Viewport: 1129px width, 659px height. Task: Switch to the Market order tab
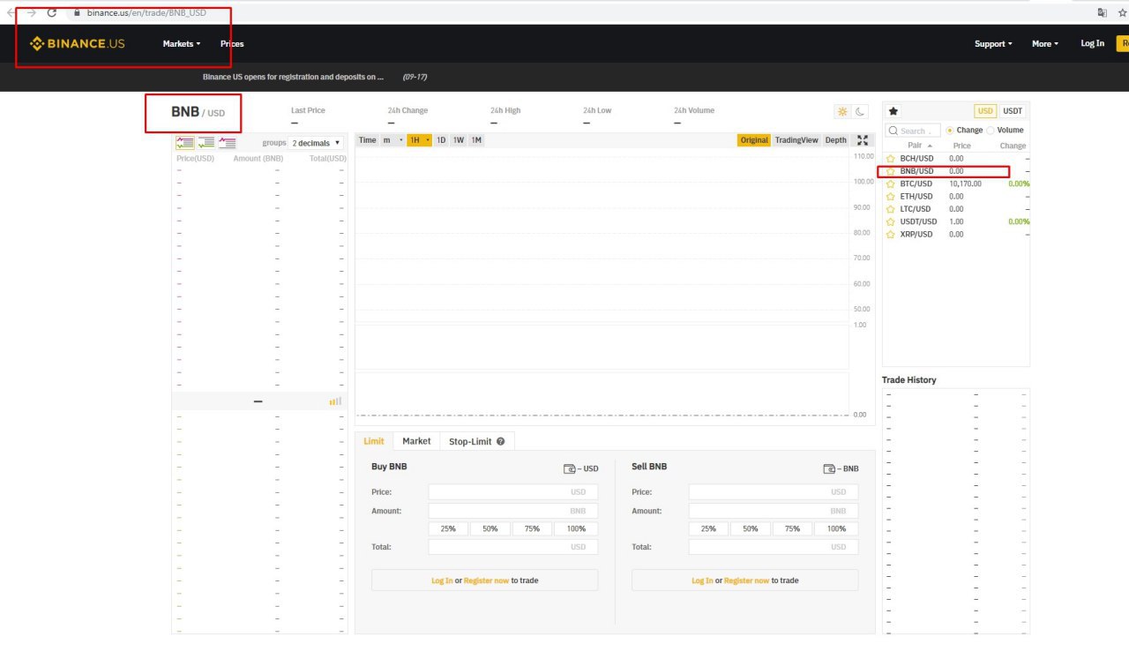[x=416, y=441]
